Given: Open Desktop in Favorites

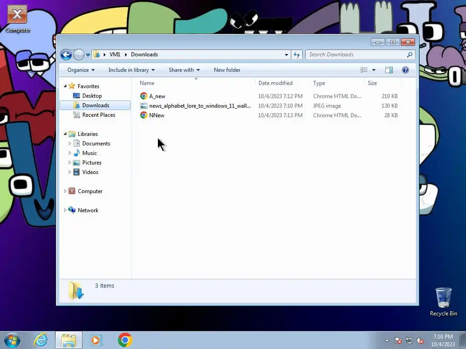Looking at the screenshot, I should click(92, 96).
